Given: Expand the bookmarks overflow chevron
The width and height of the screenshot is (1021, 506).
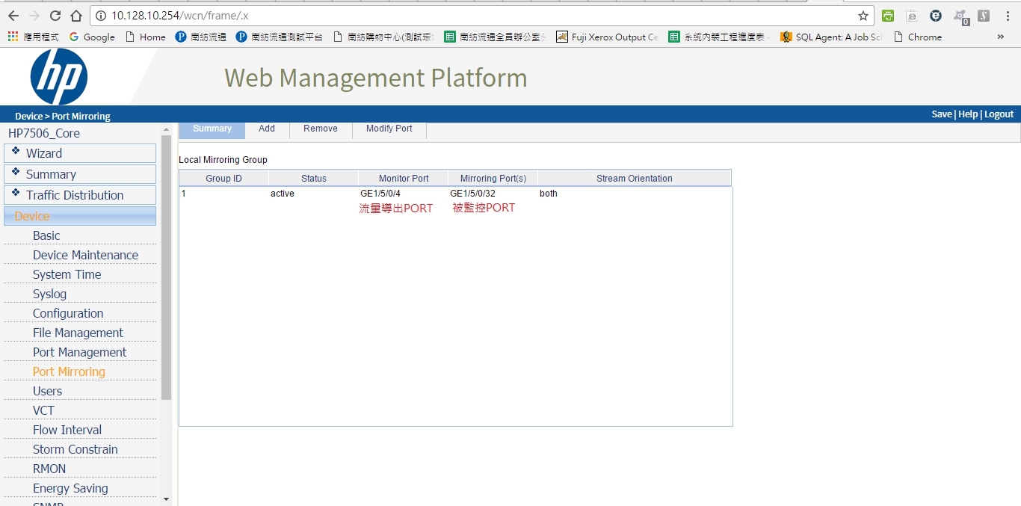Looking at the screenshot, I should point(1001,36).
